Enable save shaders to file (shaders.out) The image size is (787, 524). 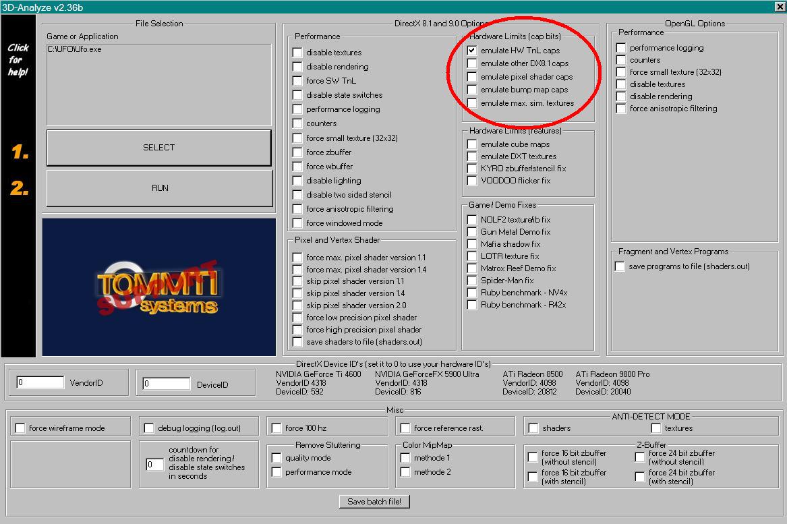point(297,342)
